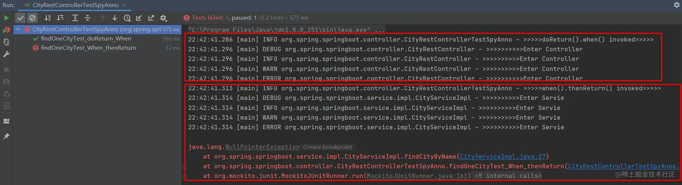Collapse the CityRestControllerTestSpyAnno tree node
The image size is (682, 185).
click(x=18, y=29)
